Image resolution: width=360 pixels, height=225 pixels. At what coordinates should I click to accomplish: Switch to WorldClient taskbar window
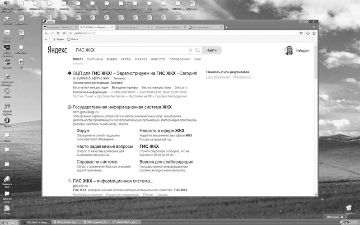[x=126, y=222]
